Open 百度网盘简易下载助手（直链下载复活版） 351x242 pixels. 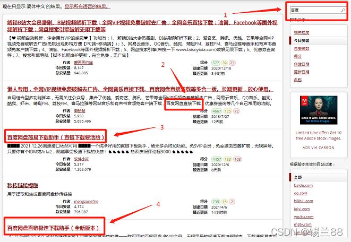(x=56, y=137)
